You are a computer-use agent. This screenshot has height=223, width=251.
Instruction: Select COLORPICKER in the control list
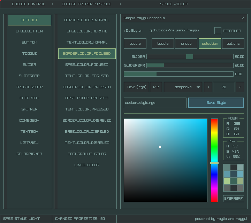tap(29, 154)
